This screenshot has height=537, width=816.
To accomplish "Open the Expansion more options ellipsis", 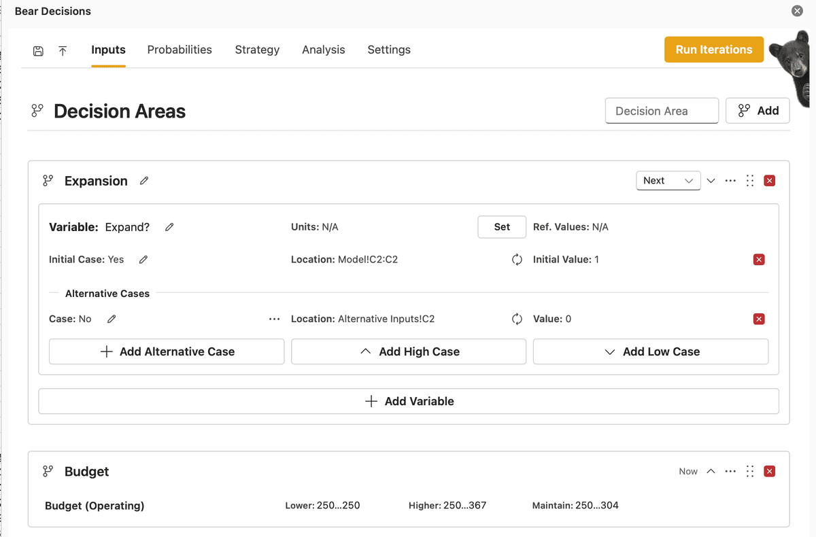I will click(730, 181).
